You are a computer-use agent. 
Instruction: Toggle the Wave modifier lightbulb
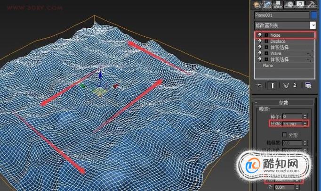260,53
